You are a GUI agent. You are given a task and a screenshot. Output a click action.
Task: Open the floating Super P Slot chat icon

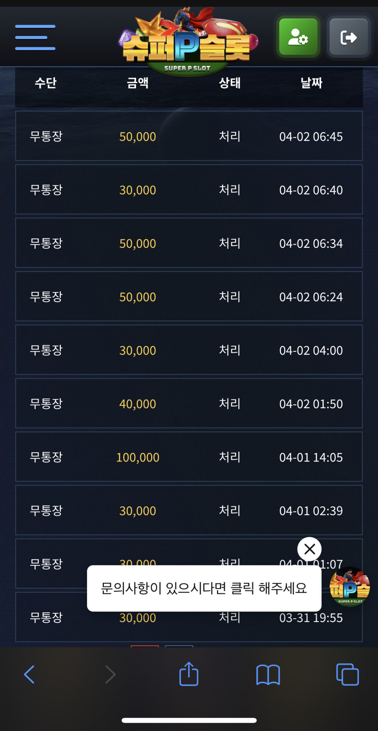point(350,587)
